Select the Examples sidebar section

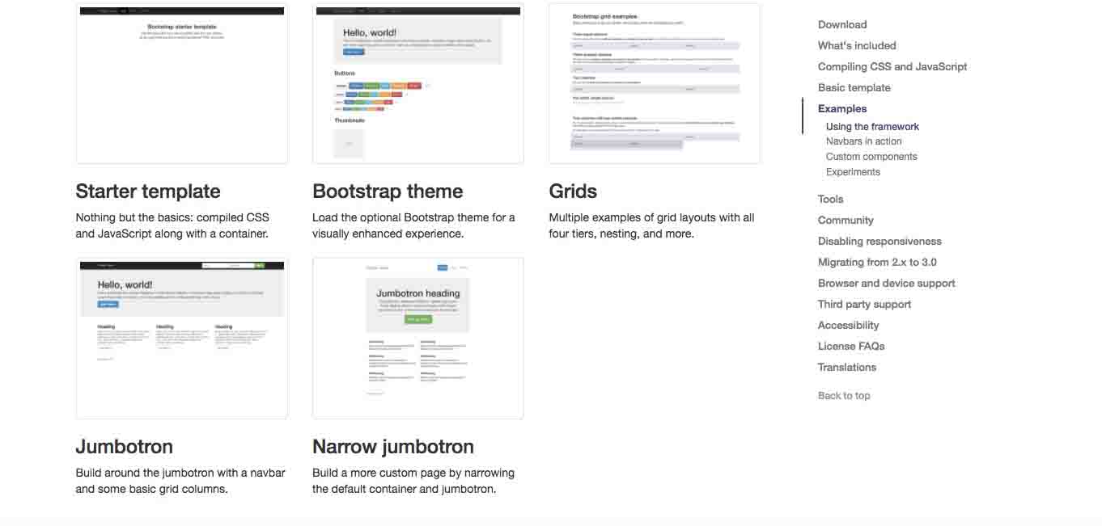pyautogui.click(x=842, y=109)
